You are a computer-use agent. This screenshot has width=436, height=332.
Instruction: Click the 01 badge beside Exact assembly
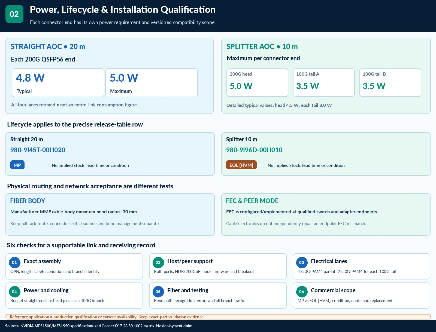pos(14,263)
